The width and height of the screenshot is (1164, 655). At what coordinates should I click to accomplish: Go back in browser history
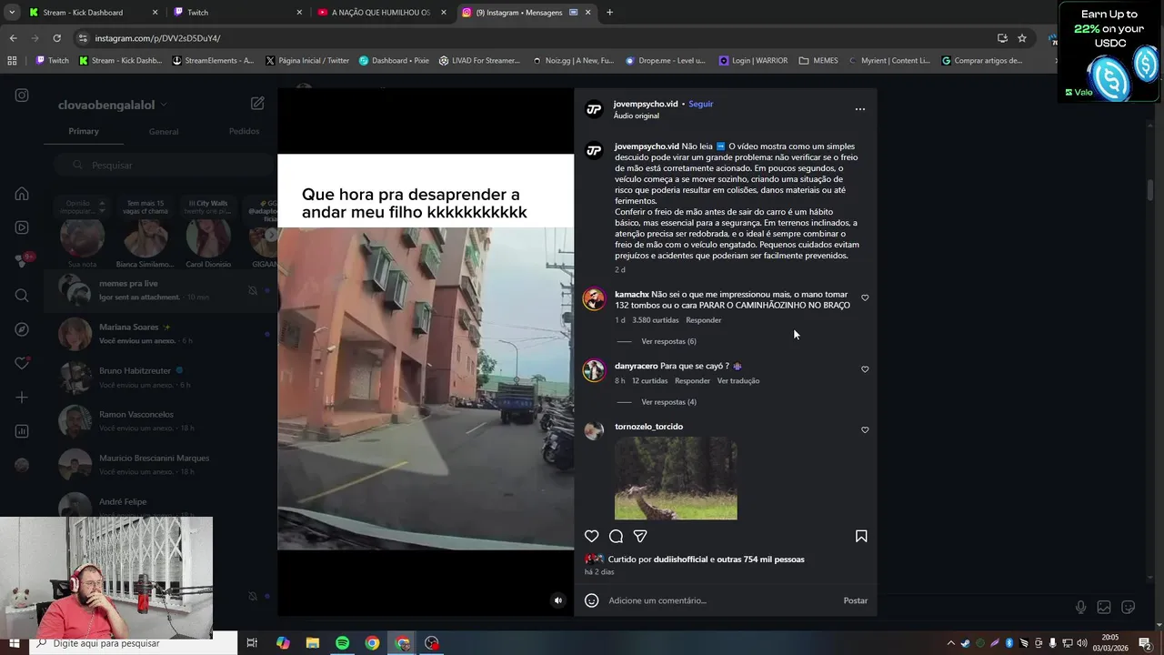click(x=13, y=38)
